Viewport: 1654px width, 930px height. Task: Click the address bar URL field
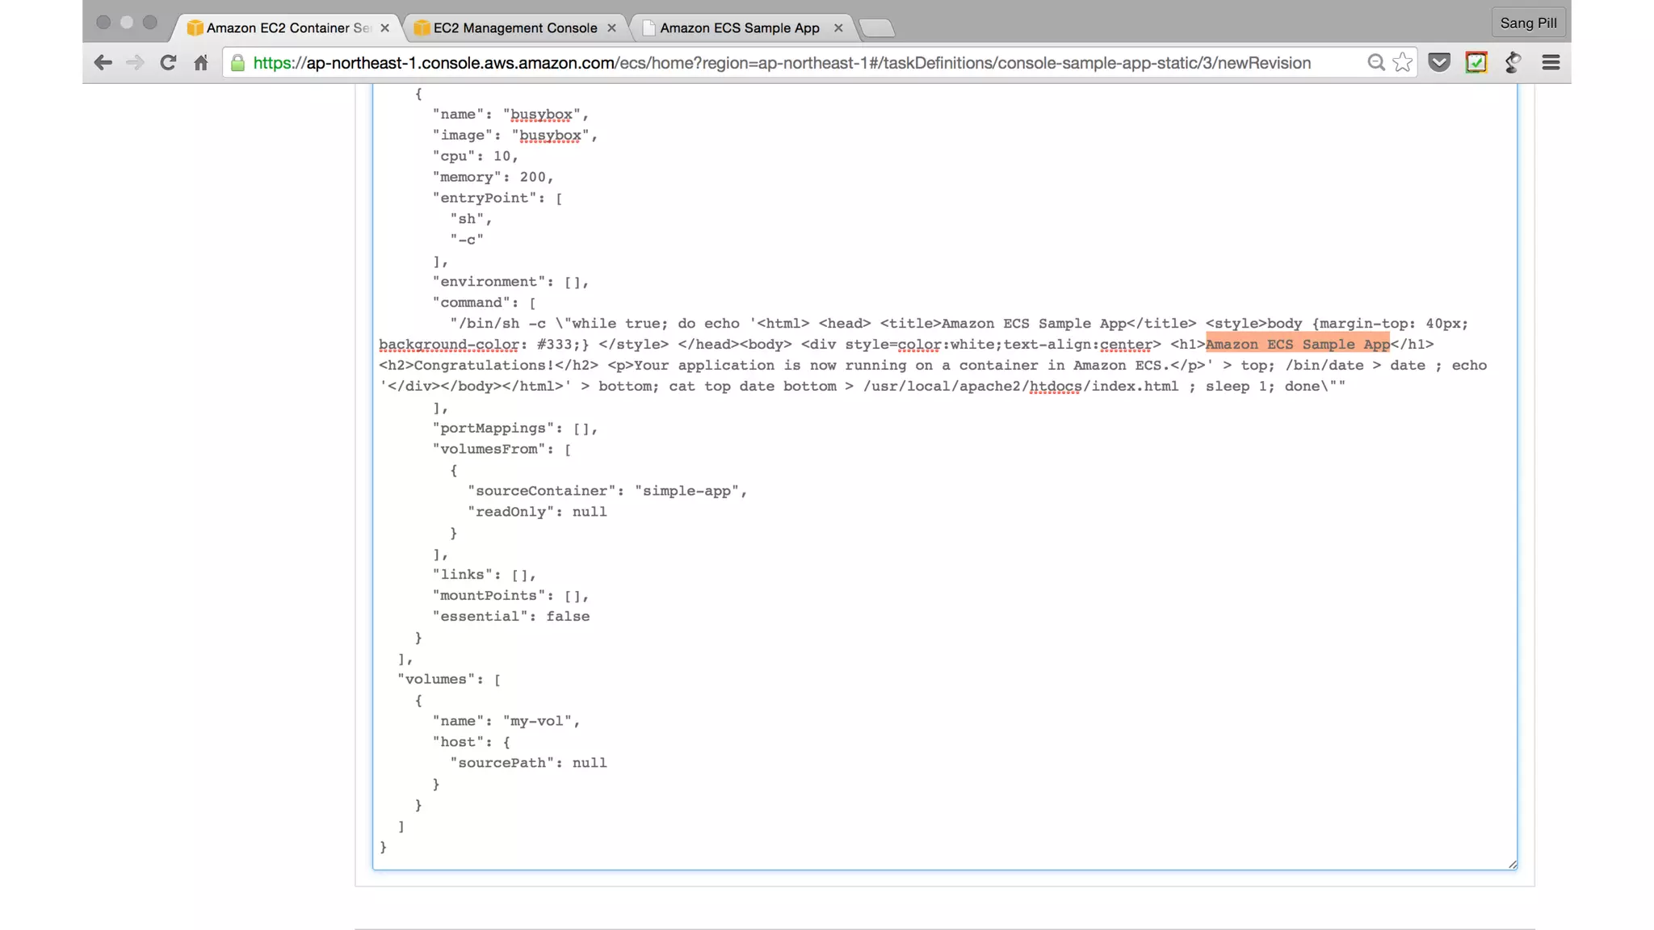pyautogui.click(x=782, y=63)
